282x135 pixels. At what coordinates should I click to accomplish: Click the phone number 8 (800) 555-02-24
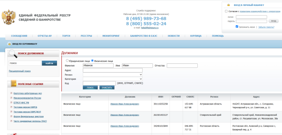pyautogui.click(x=146, y=24)
